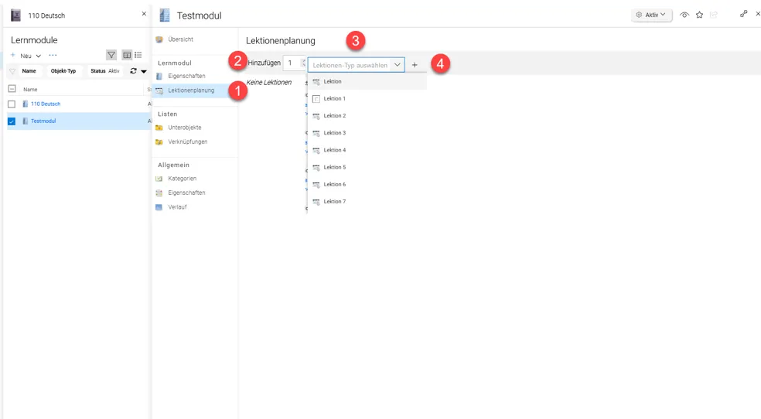Click the Lektion 4 item icon

316,150
